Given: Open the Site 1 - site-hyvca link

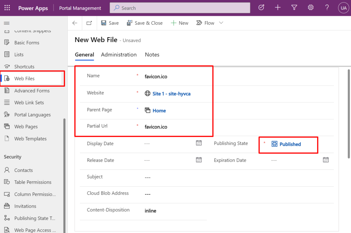Looking at the screenshot, I should [x=171, y=94].
